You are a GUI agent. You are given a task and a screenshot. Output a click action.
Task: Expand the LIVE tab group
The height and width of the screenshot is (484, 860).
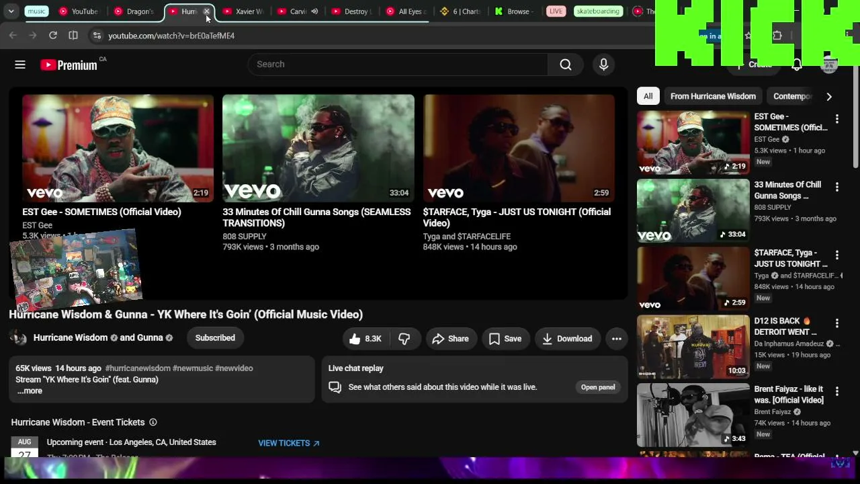[x=556, y=11]
